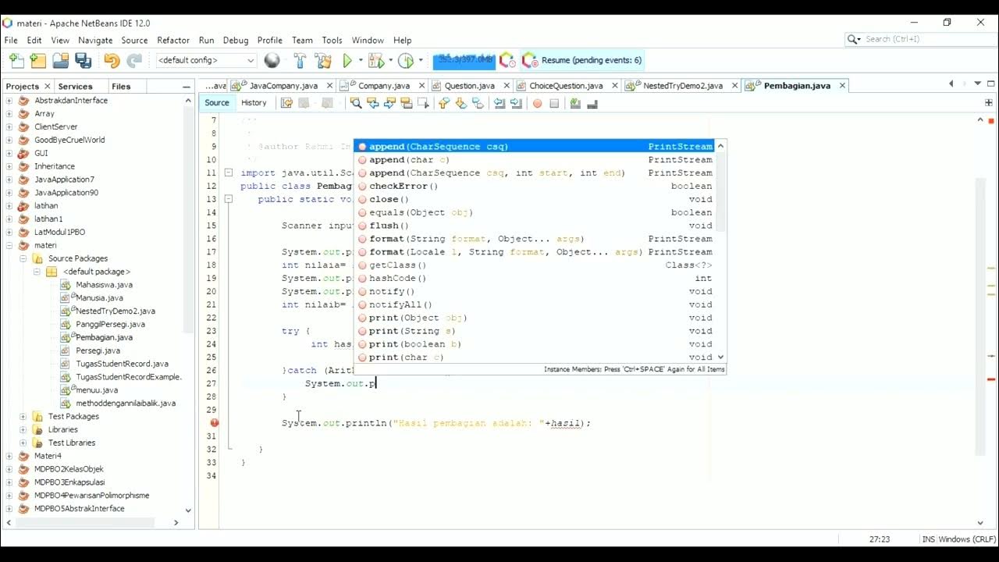The image size is (999, 562).
Task: Expand the Libraries node
Action: point(23,429)
